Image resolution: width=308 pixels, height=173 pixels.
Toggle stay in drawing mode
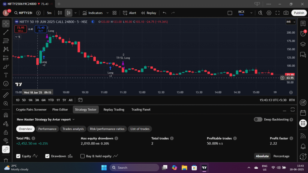point(6,123)
